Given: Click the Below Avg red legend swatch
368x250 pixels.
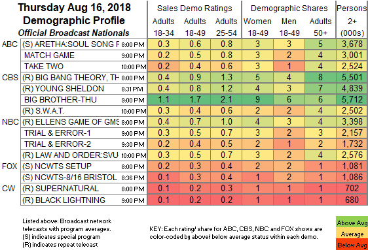Looking at the screenshot, I should pos(352,245).
